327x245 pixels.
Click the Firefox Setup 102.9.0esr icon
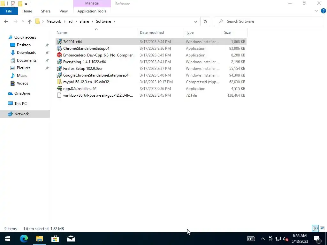coord(59,68)
